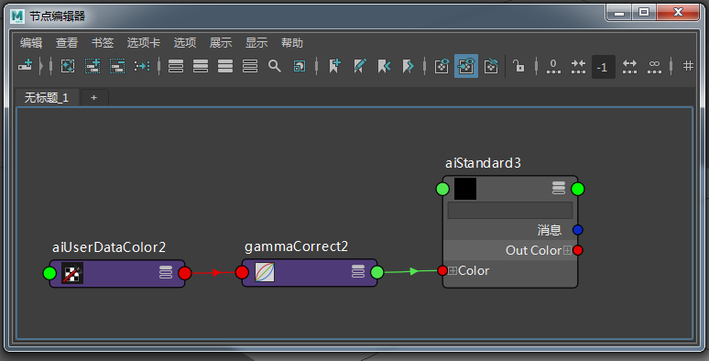This screenshot has height=361, width=709.
Task: Select the green connection line to aiStandard3
Action: pyautogui.click(x=410, y=271)
